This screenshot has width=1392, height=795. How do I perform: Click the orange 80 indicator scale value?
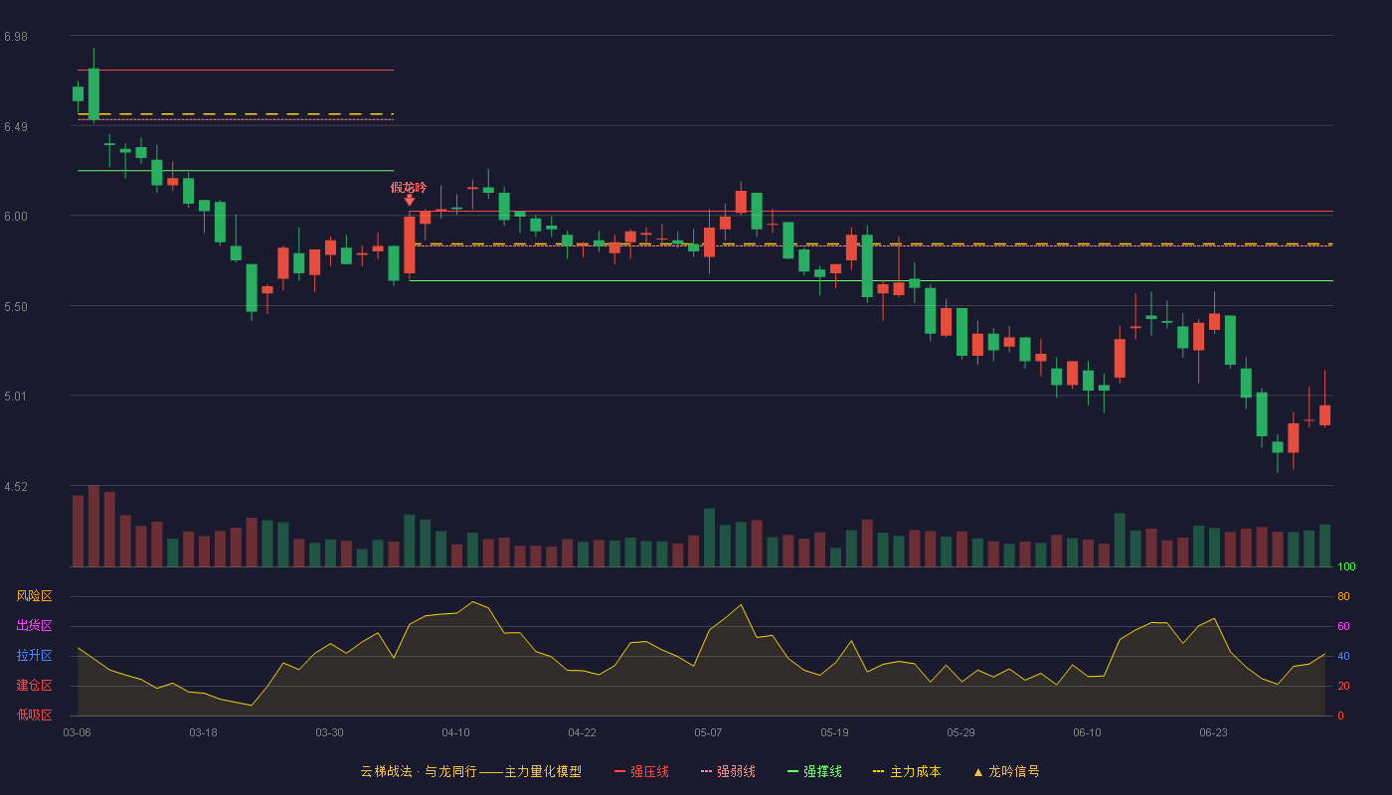coord(1343,596)
